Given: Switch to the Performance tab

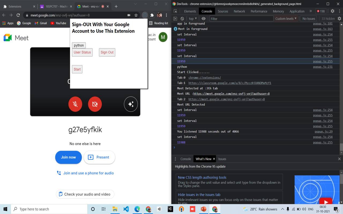Looking at the screenshot, I should tap(259, 11).
